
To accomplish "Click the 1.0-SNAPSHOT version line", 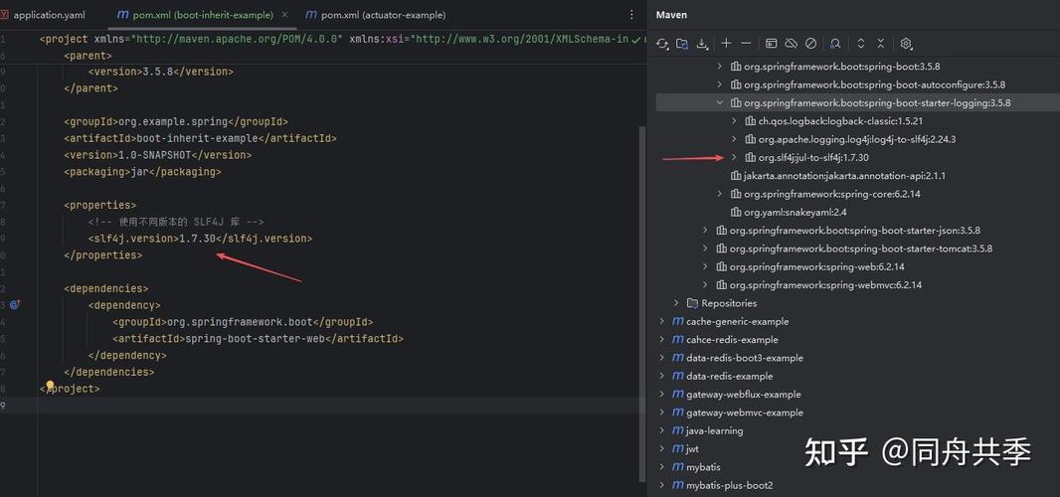I will pyautogui.click(x=157, y=155).
